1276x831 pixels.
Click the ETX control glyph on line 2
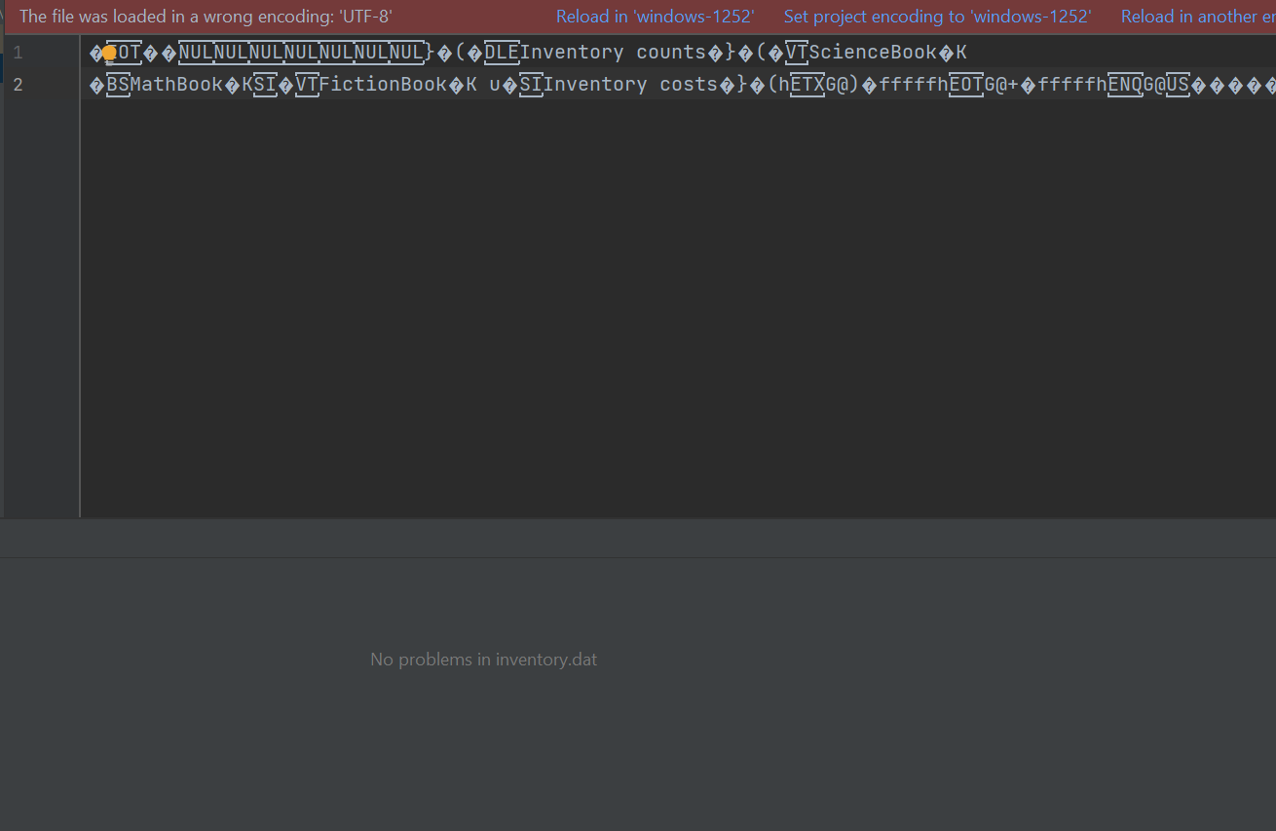[x=807, y=84]
